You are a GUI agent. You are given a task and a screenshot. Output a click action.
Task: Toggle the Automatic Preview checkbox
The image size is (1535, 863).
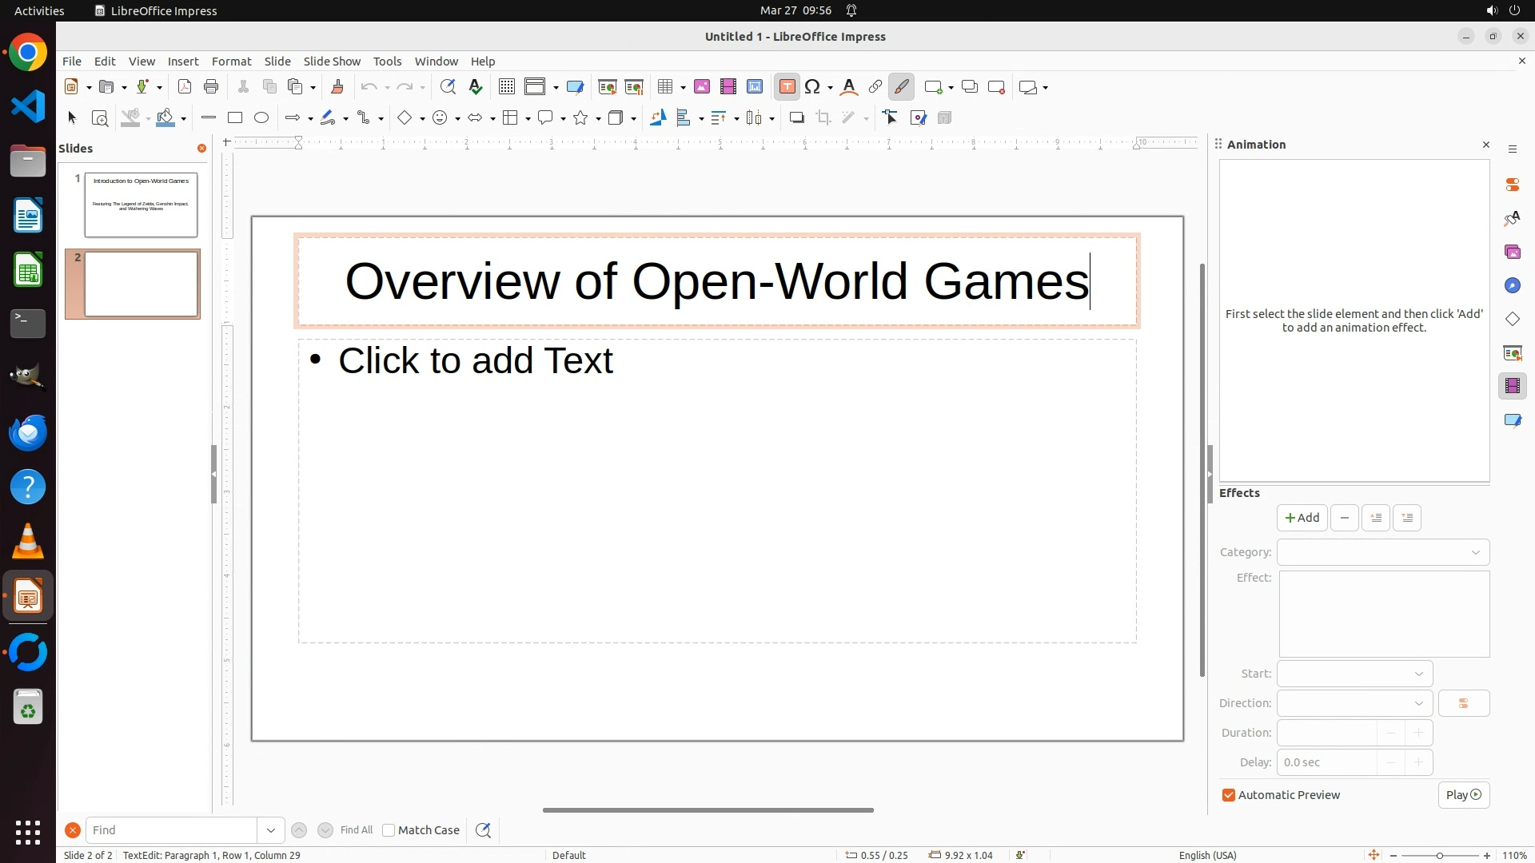[x=1229, y=795]
